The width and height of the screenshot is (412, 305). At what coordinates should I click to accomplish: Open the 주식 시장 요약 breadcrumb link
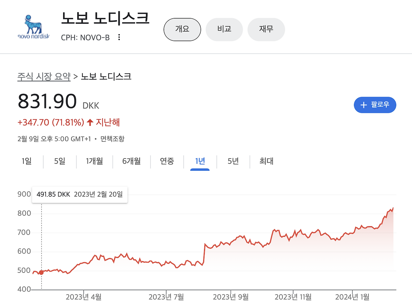(x=44, y=76)
